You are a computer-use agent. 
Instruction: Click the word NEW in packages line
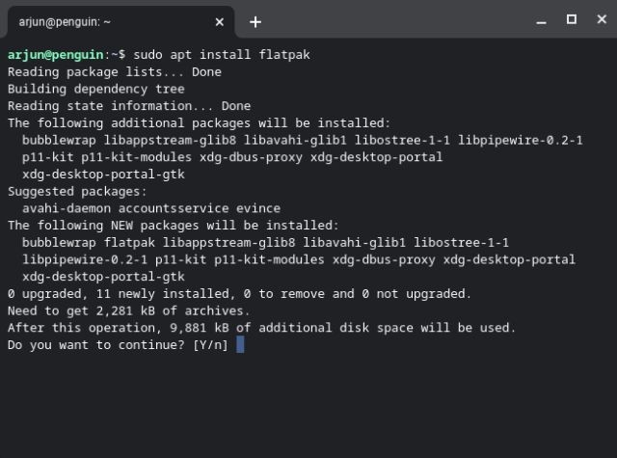click(x=122, y=226)
